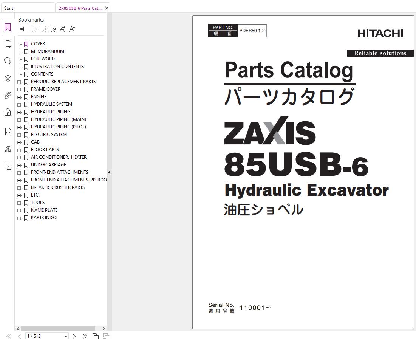Screen dimensions: 416x339
Task: Click the next view icon in status bar
Action: coord(106,336)
